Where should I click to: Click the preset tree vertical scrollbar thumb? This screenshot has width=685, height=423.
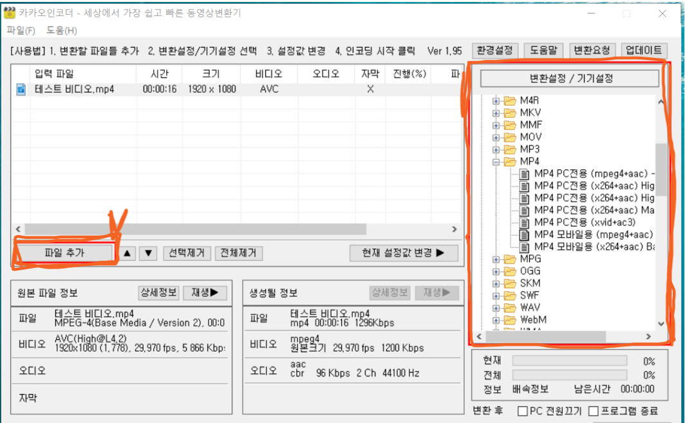(661, 169)
